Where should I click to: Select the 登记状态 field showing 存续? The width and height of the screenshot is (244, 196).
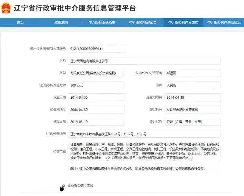click(x=192, y=122)
